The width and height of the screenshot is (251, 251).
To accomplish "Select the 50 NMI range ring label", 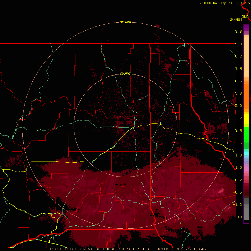I will tap(125, 74).
